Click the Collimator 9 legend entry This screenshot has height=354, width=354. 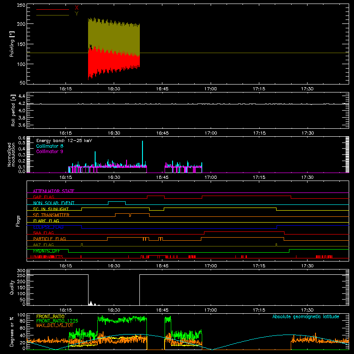click(50, 151)
